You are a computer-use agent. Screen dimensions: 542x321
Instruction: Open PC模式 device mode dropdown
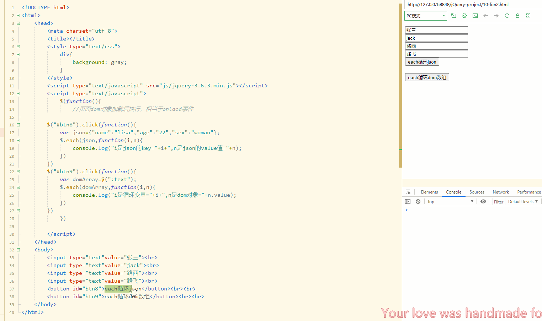point(426,16)
